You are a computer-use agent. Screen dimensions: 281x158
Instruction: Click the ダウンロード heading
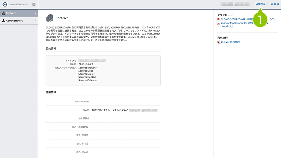pos(225,15)
